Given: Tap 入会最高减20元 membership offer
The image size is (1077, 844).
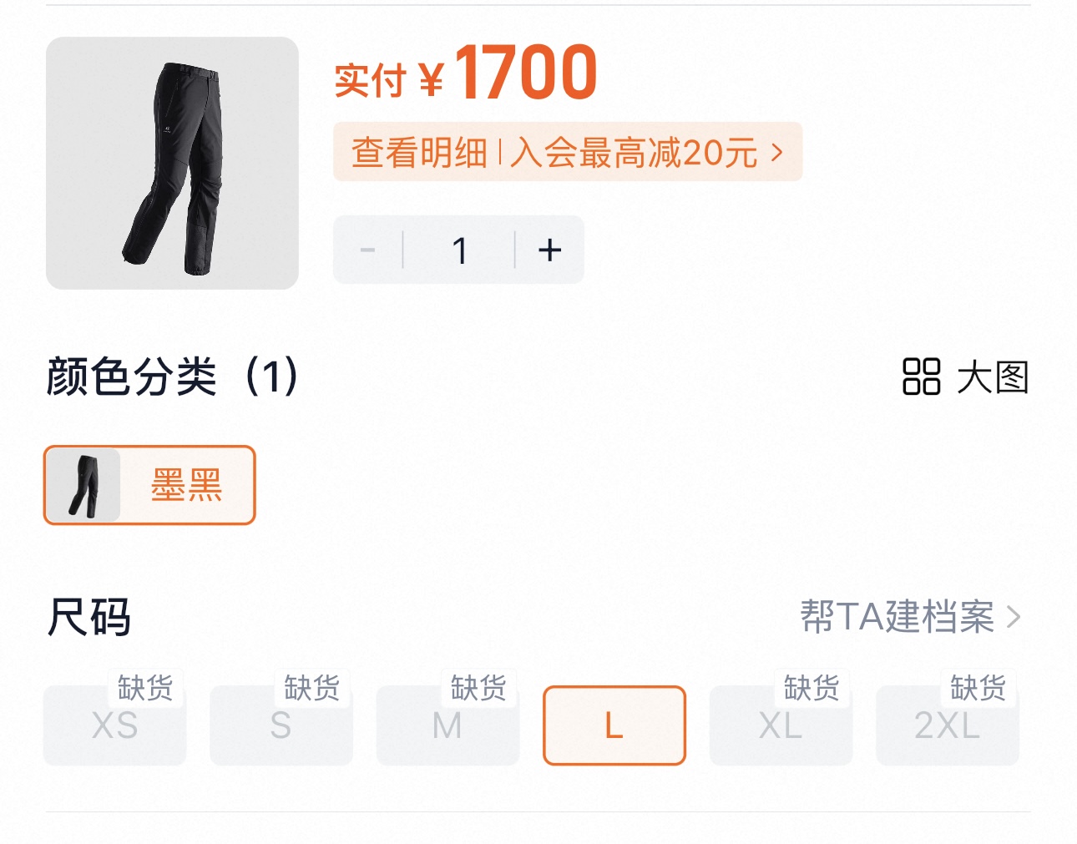Looking at the screenshot, I should tap(635, 153).
